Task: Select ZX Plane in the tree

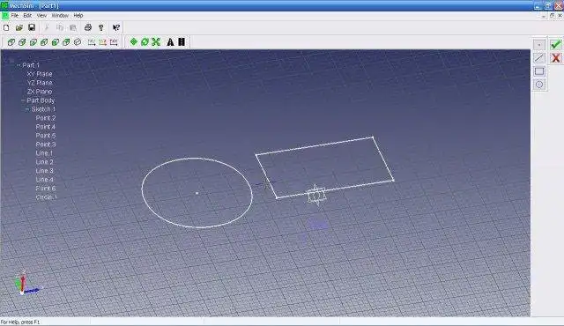Action: [x=40, y=92]
